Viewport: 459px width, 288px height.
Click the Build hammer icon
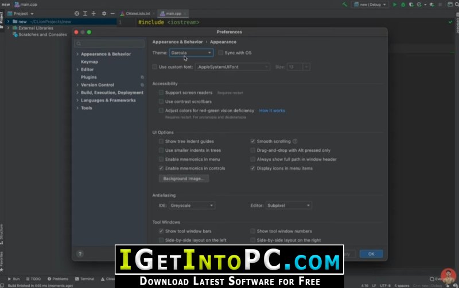[x=345, y=5]
